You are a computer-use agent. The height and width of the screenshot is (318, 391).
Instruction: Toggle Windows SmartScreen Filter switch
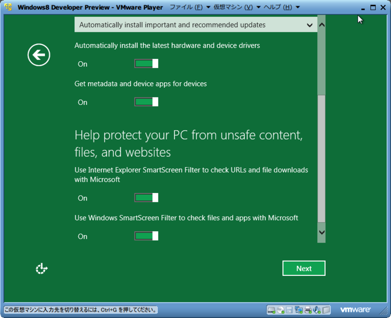click(146, 236)
